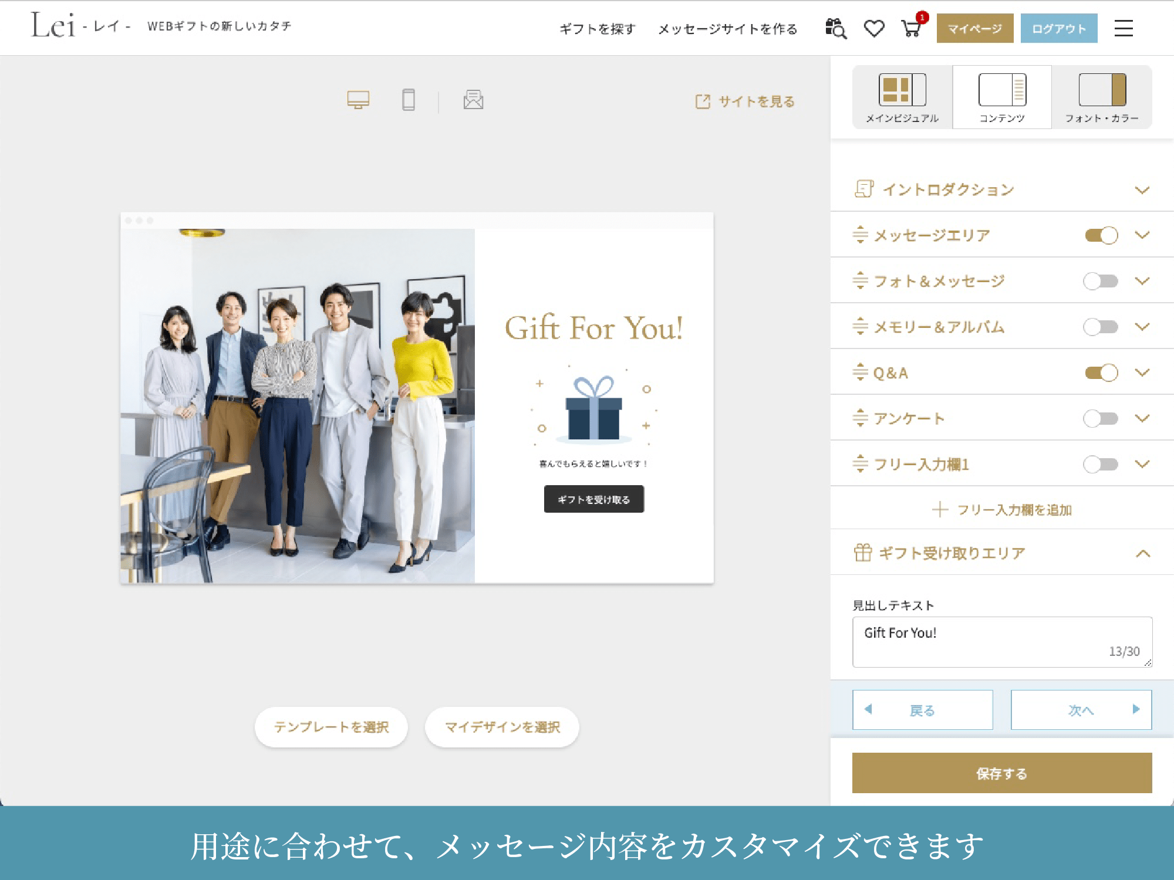Disable the メッセージエリア toggle
This screenshot has width=1174, height=880.
click(1101, 235)
